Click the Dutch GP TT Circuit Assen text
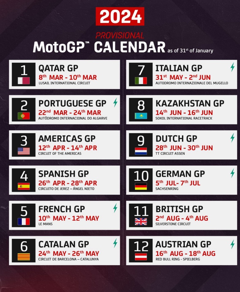240x292 pixels. 170,154
